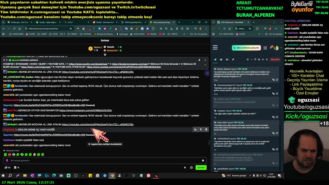Open the downloads icon in Kick browser toolbar
This screenshot has height=185, width=329.
click(172, 29)
